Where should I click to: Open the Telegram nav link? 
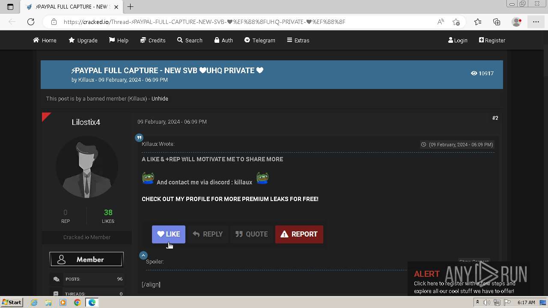tap(260, 40)
